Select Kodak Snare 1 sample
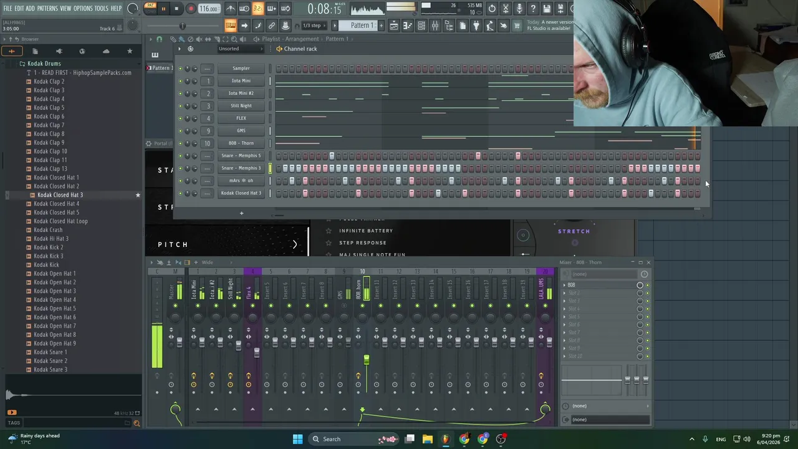This screenshot has height=449, width=798. [x=50, y=352]
